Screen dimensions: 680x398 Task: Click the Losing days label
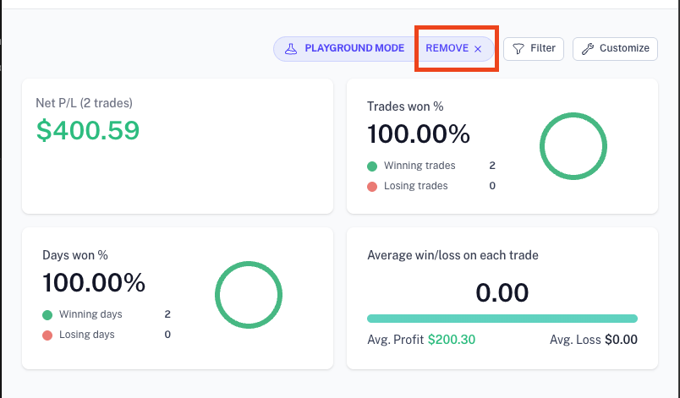tap(87, 335)
